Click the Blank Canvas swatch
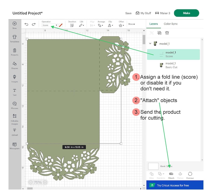 (x=153, y=166)
